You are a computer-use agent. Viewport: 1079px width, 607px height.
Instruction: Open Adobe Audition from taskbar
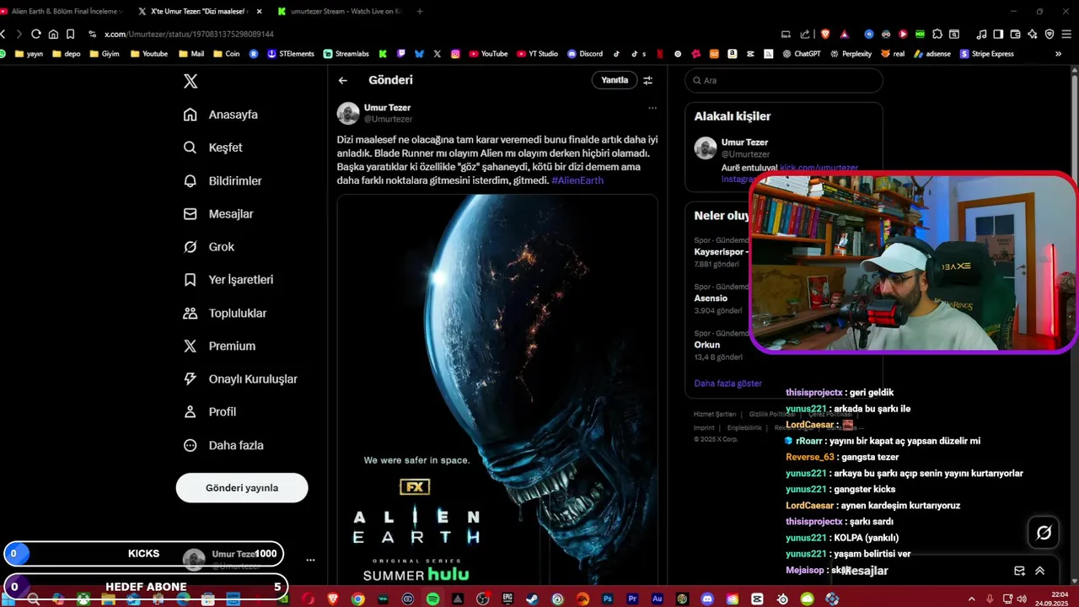click(x=658, y=599)
